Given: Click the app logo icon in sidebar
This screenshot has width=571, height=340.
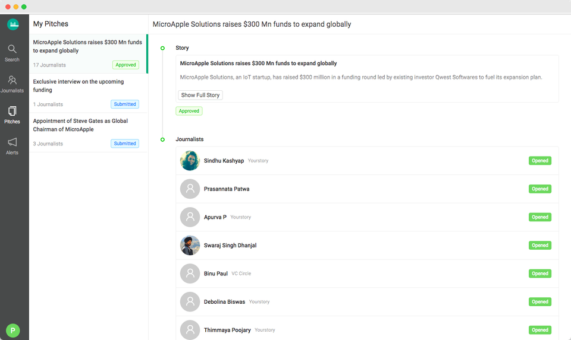Looking at the screenshot, I should [x=13, y=24].
